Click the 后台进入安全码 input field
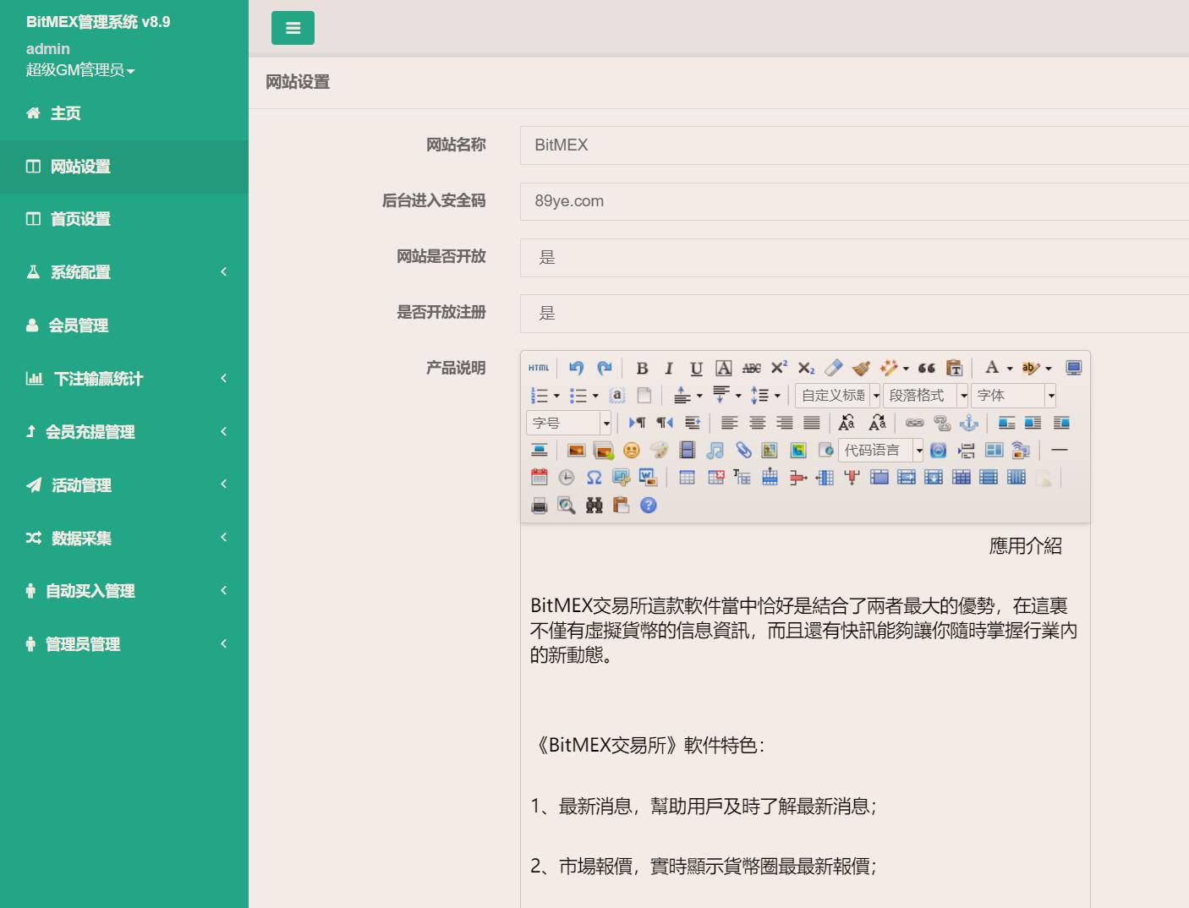This screenshot has width=1189, height=908. (x=854, y=201)
